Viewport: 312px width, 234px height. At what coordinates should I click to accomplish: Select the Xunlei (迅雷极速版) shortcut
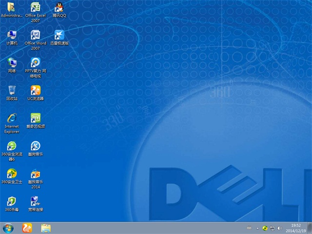click(59, 35)
